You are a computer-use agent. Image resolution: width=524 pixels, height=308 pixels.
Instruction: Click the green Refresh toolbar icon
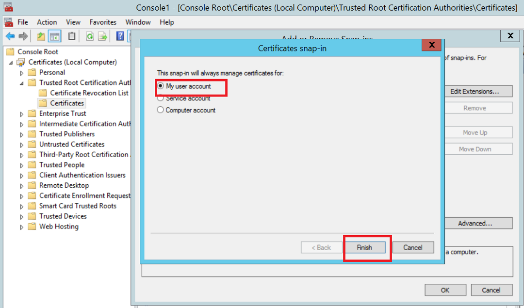(90, 36)
